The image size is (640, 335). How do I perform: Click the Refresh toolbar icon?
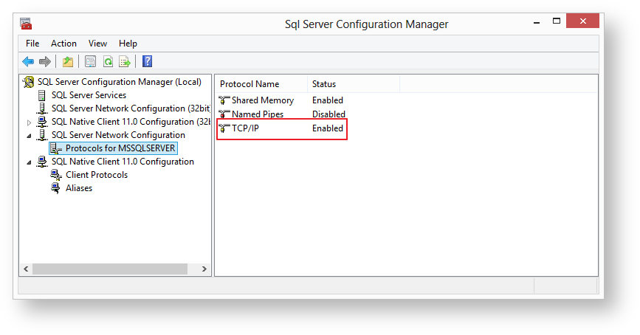[x=108, y=61]
